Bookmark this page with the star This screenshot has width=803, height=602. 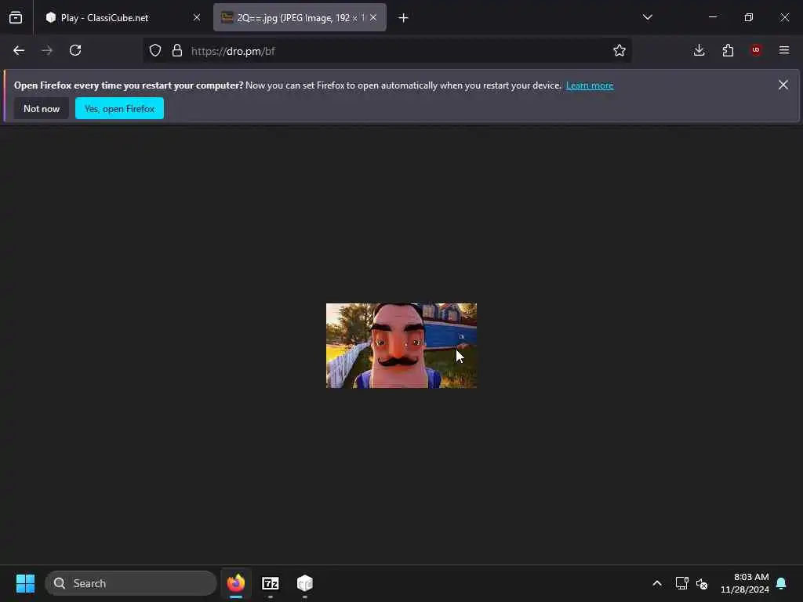tap(620, 50)
